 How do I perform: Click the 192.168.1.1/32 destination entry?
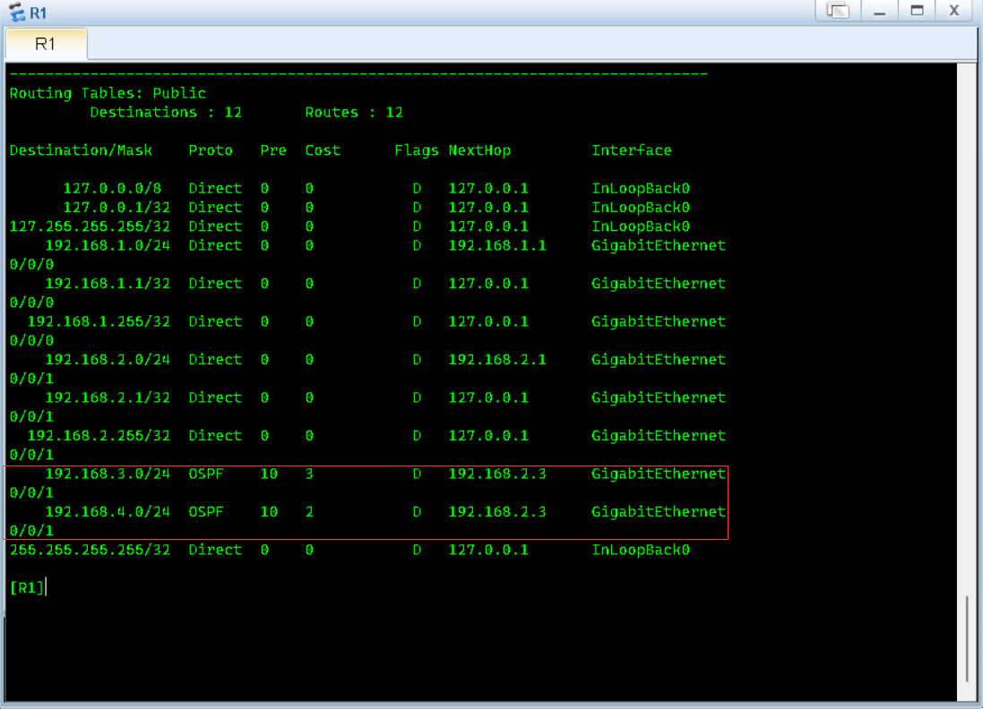point(108,283)
